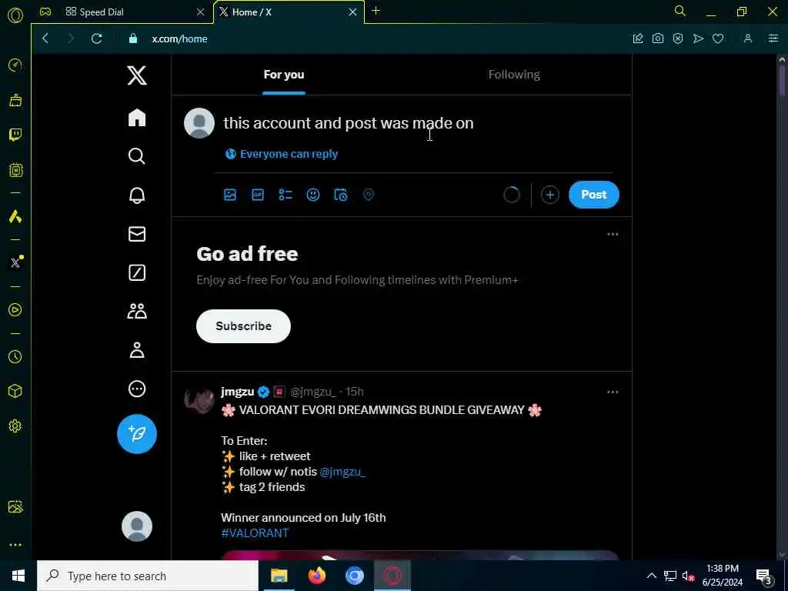Add another post with plus button
788x591 pixels.
549,195
